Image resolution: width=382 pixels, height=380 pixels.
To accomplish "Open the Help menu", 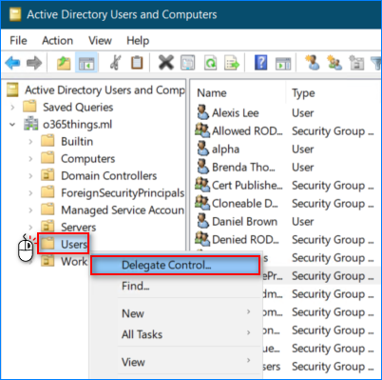I will coord(138,41).
